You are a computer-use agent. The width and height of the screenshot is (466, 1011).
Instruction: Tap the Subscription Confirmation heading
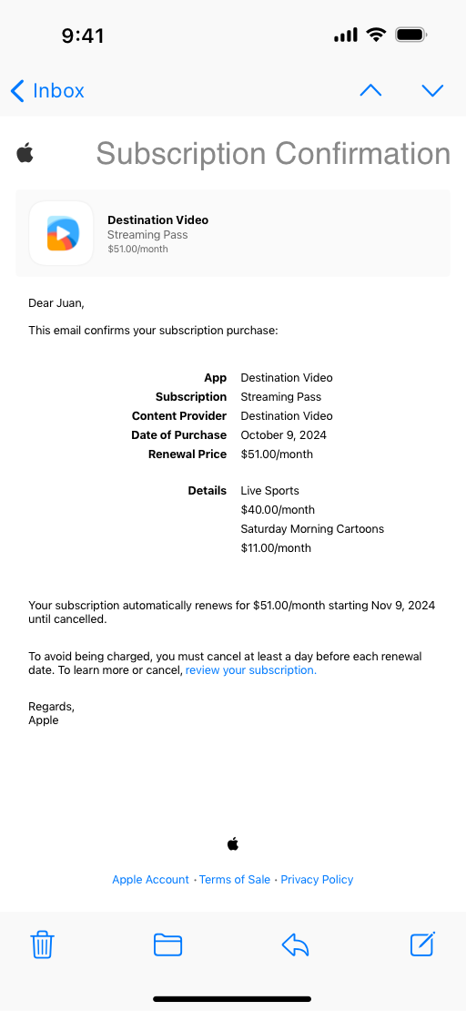pos(273,154)
